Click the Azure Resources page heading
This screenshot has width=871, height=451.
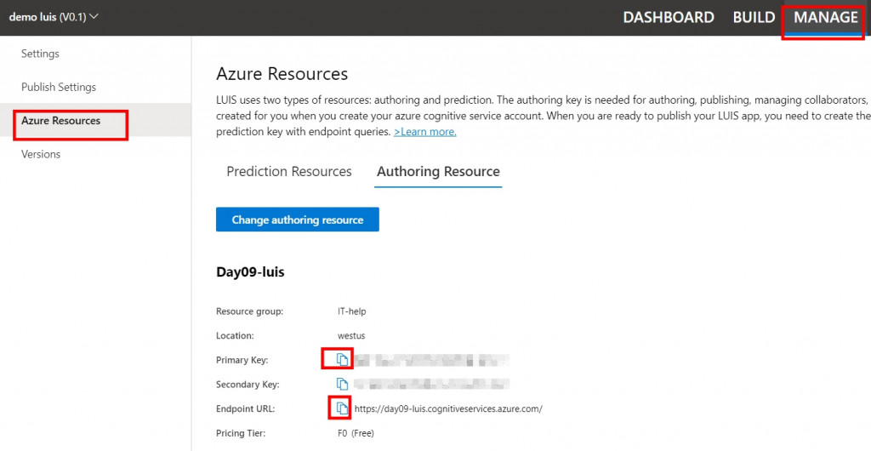(x=282, y=73)
